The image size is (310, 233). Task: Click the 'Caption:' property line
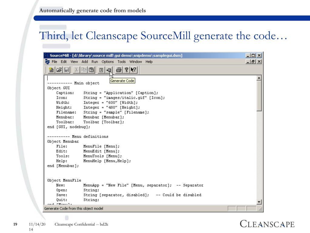click(107, 93)
